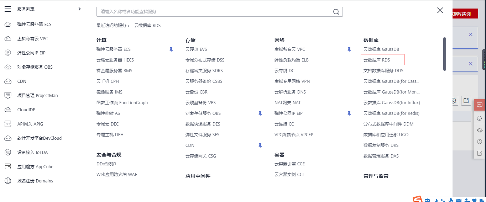This screenshot has height=202, width=486.
Task: Select 云手机 CPH service
Action: (108, 81)
